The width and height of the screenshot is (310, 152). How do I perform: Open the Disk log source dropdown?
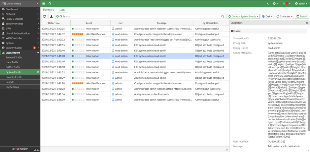pyautogui.click(x=268, y=16)
